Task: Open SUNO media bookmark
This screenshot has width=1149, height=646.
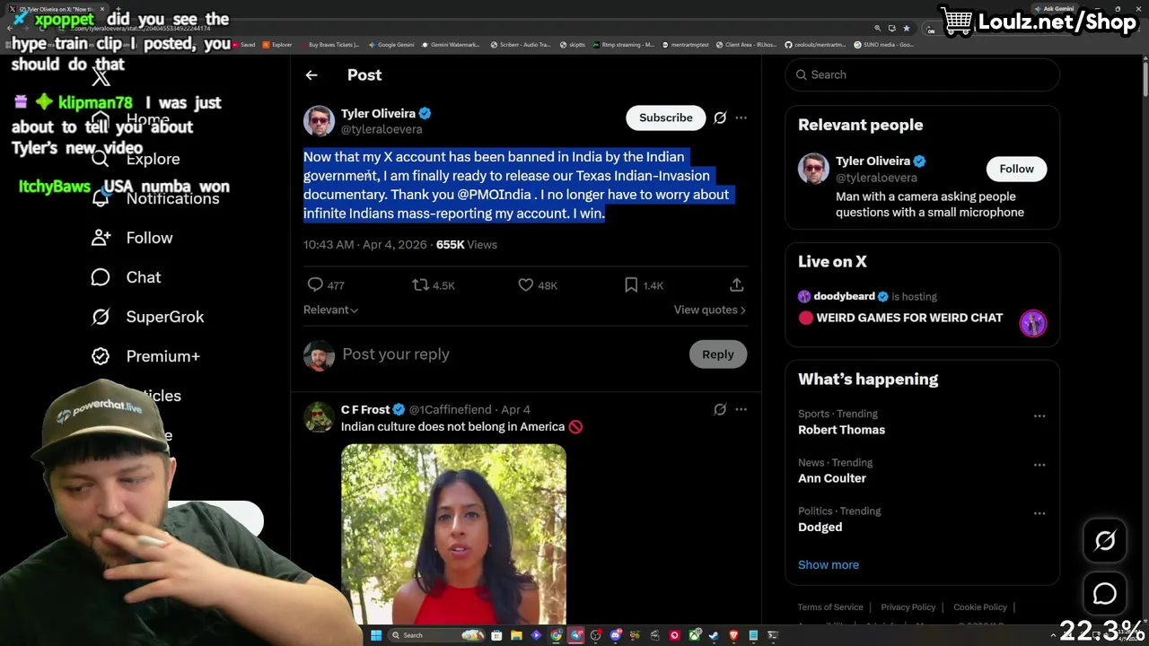Action: 881,44
